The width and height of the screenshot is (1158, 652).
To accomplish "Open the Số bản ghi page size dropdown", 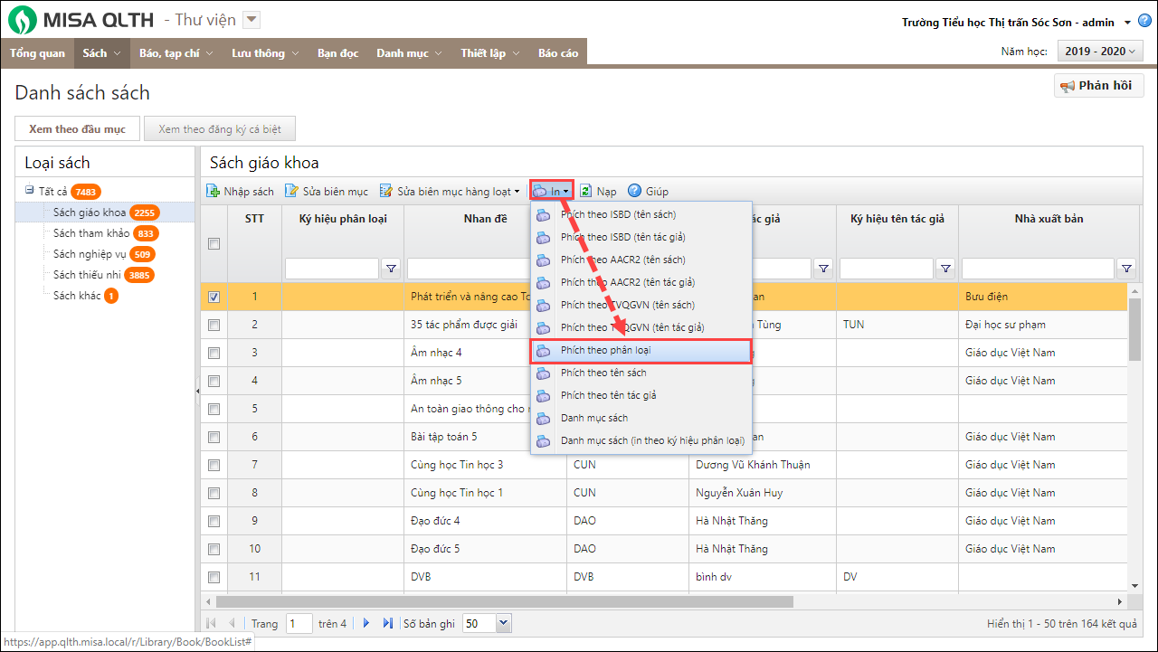I will [x=504, y=623].
